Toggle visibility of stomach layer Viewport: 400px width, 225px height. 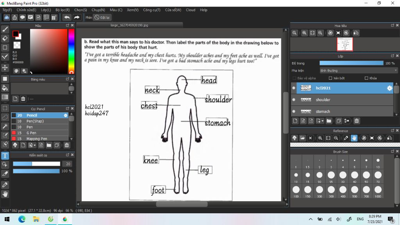click(x=294, y=111)
